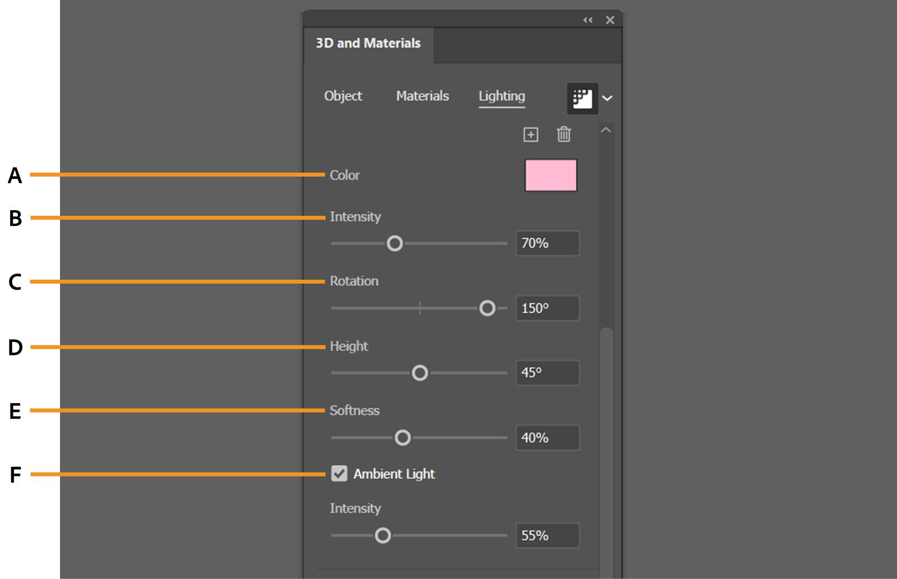The image size is (897, 579).
Task: Switch to the Object tab
Action: [x=343, y=96]
